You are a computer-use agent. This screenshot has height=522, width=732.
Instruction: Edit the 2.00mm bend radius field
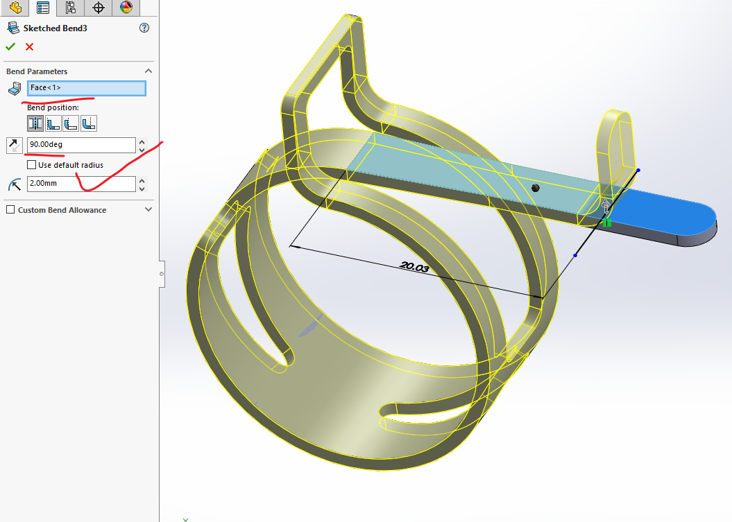click(81, 184)
